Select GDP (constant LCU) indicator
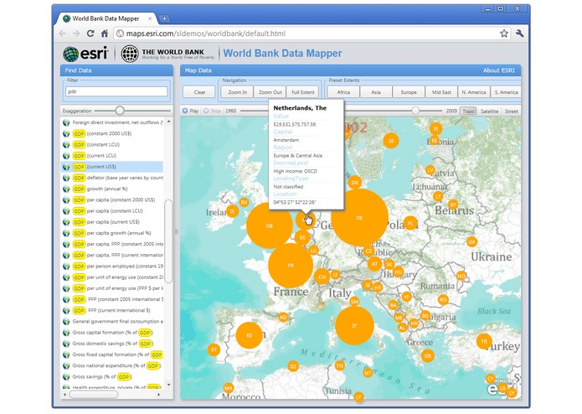The width and height of the screenshot is (582, 414). tap(111, 144)
